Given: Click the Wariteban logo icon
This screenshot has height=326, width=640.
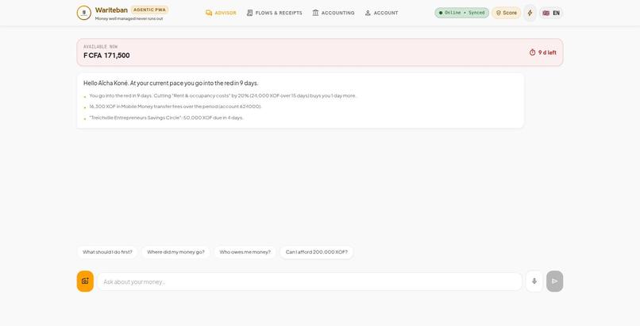Looking at the screenshot, I should point(83,13).
